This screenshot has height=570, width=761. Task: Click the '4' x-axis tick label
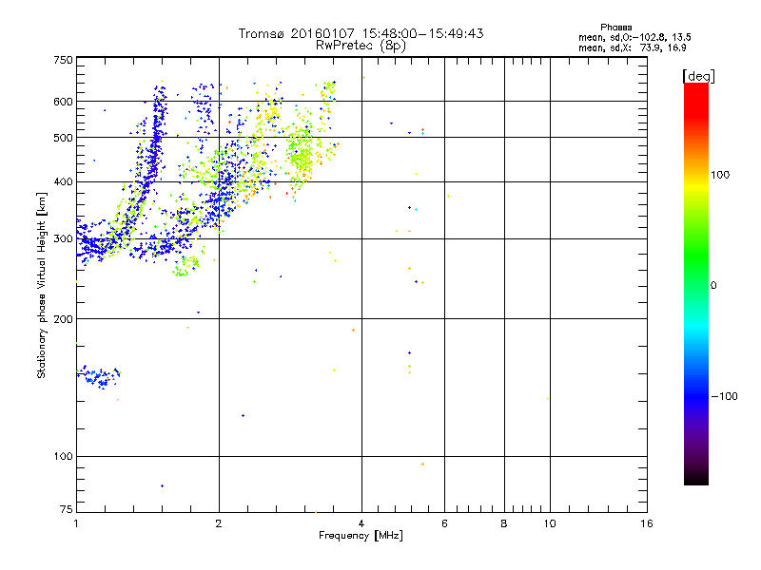(361, 523)
